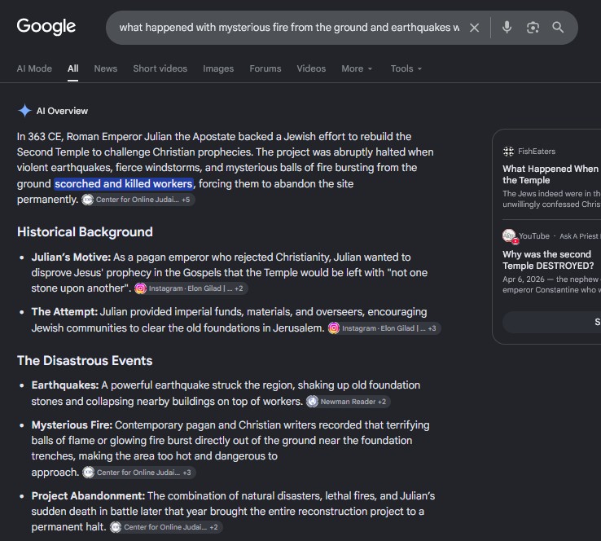
Task: Click The Disastrous Events heading
Action: coord(85,361)
